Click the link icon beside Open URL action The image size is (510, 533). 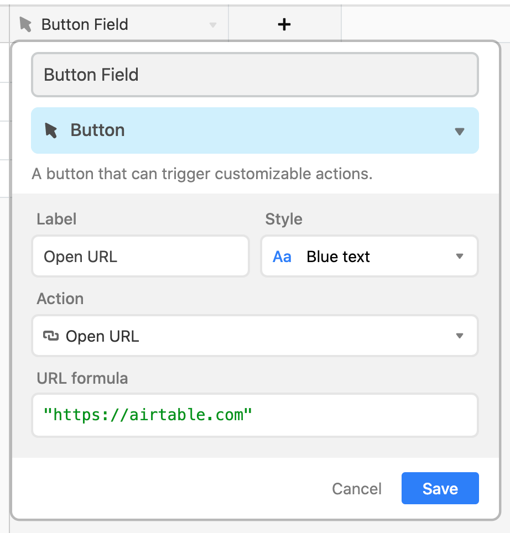(x=51, y=336)
